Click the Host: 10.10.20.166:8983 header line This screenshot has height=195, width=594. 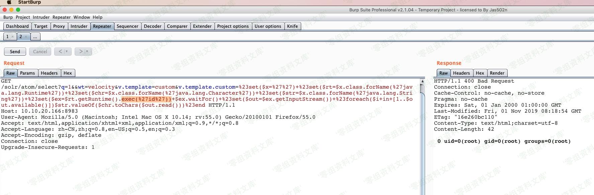[39, 111]
